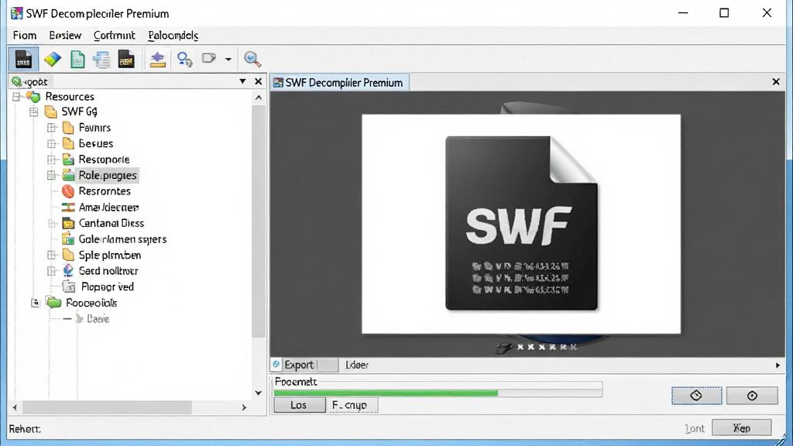The width and height of the screenshot is (793, 446).
Task: Select the Flopaor ved tree item
Action: [108, 286]
